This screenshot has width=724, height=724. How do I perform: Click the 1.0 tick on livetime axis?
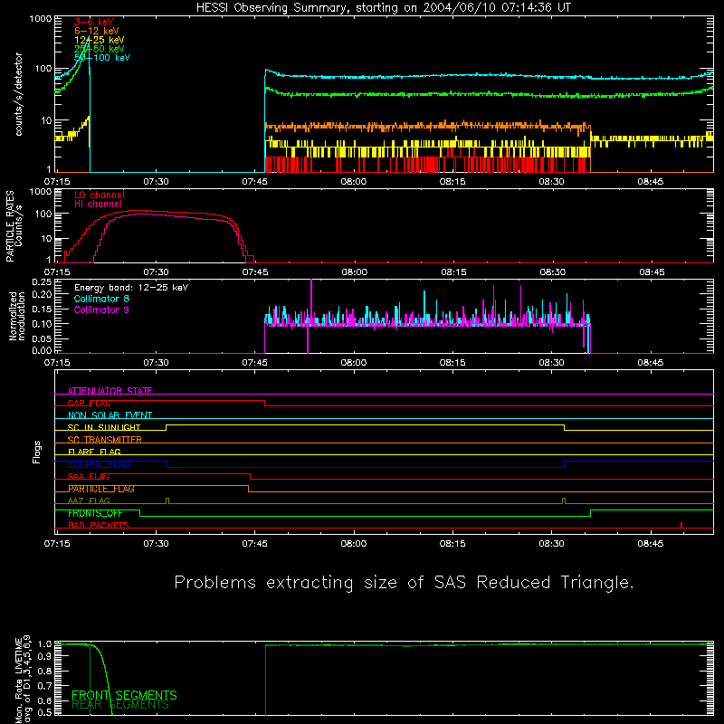44,644
